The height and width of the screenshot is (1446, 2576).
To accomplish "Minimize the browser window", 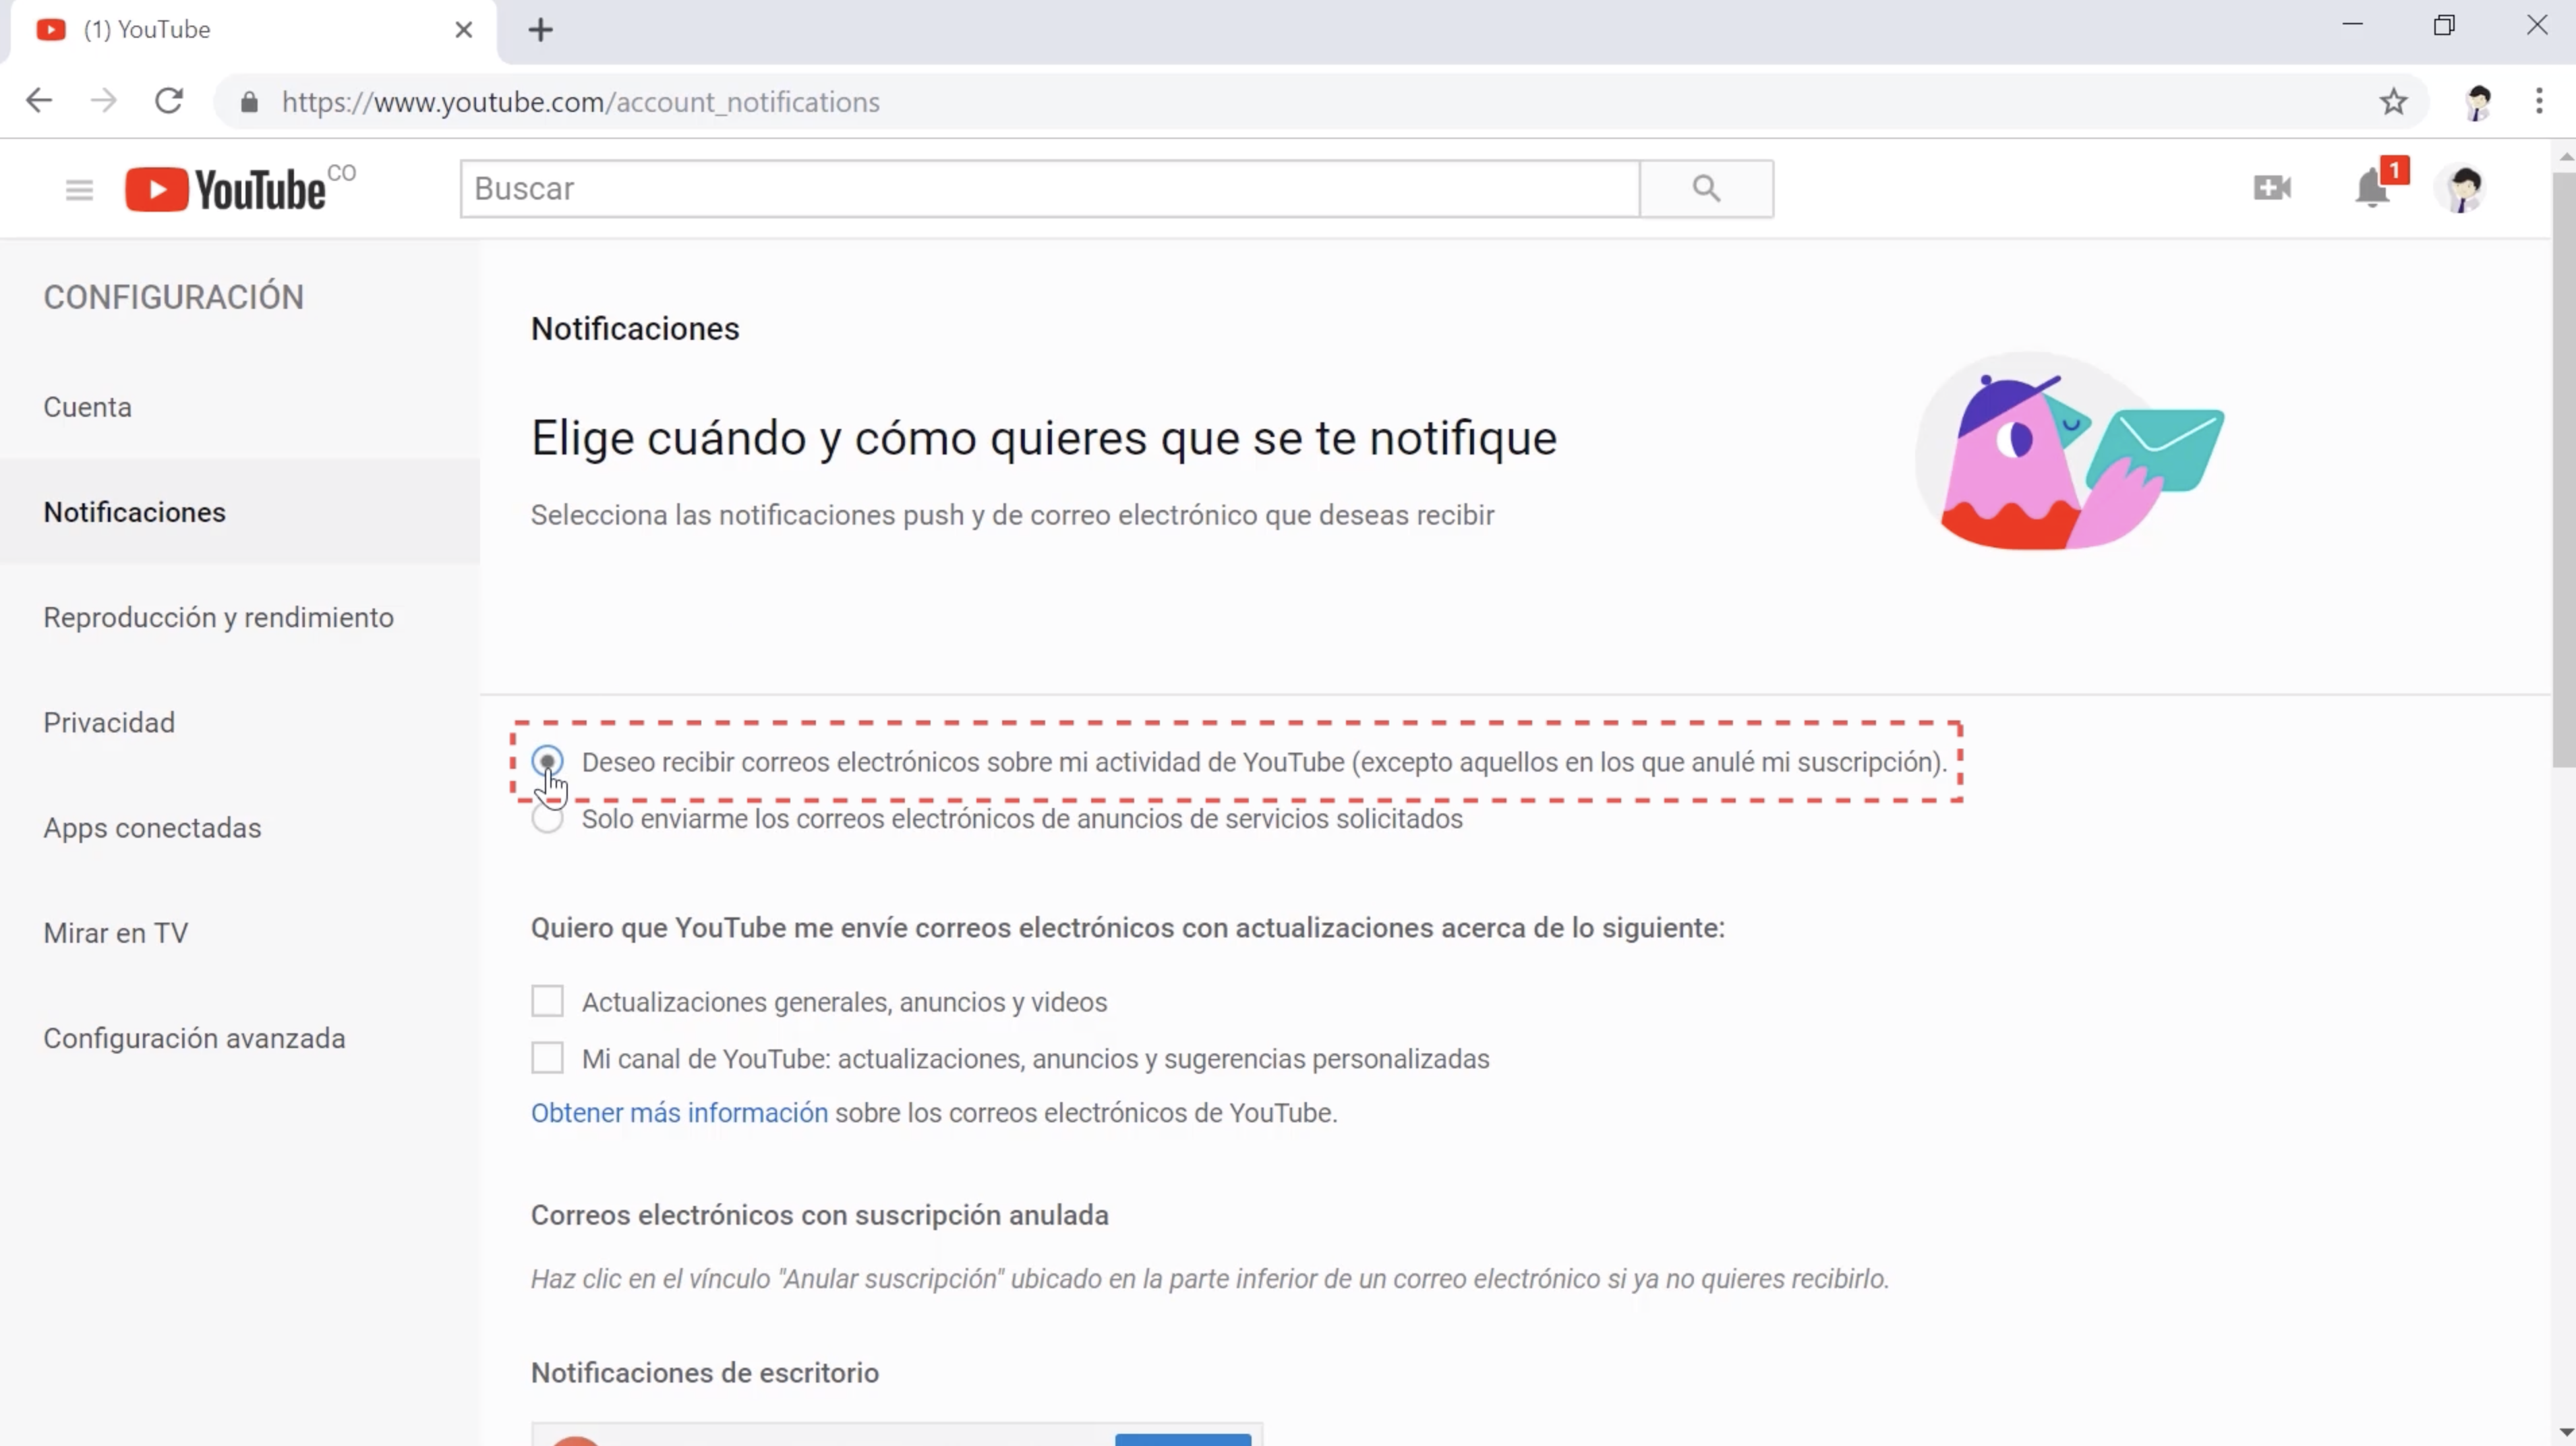I will click(2352, 25).
